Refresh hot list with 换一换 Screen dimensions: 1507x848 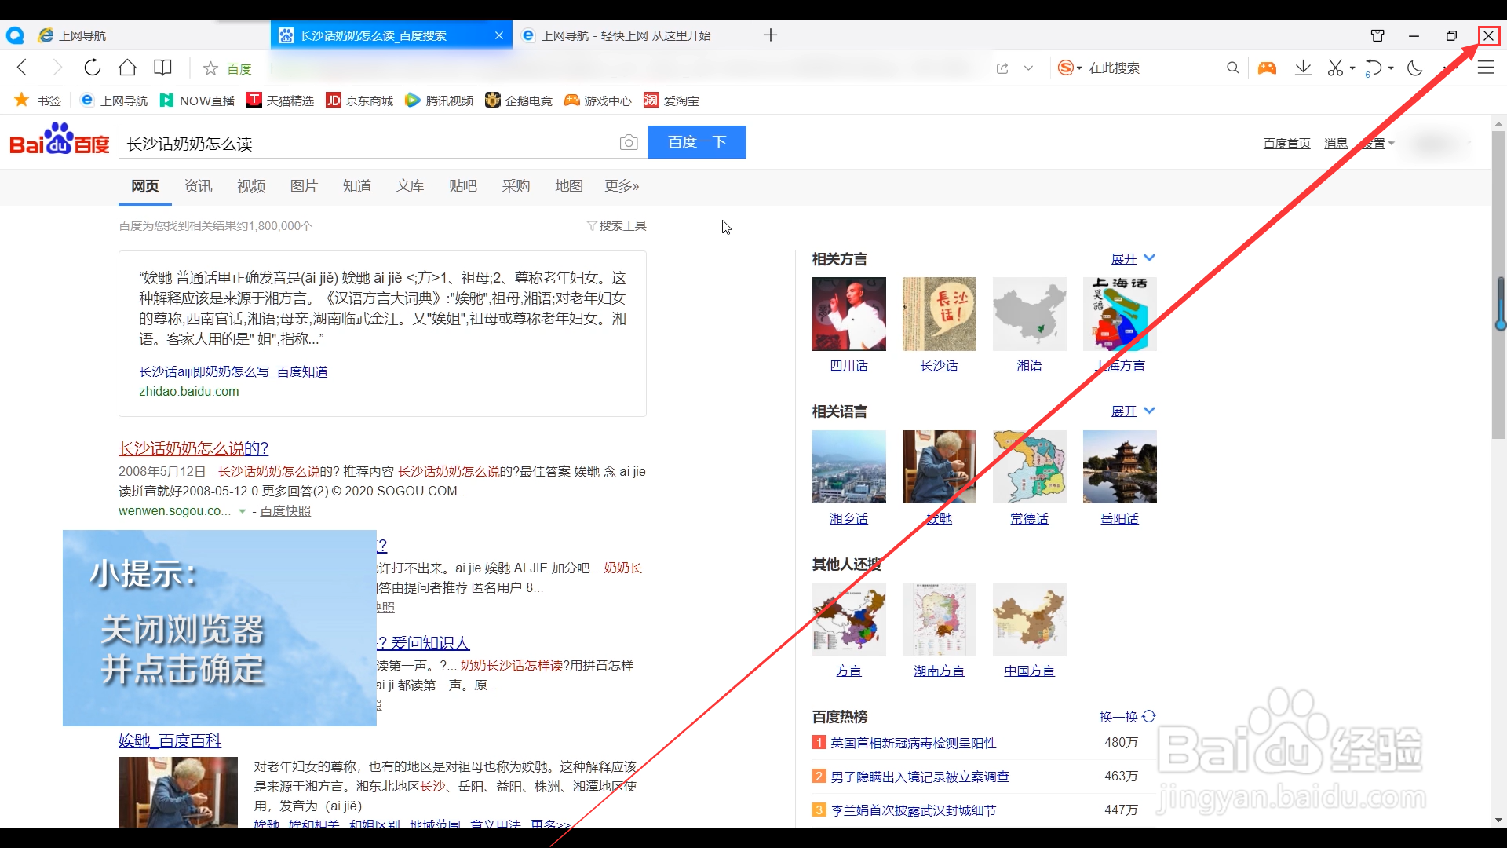point(1128,717)
